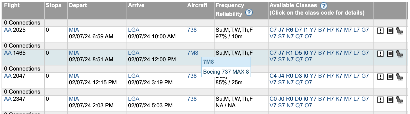Click the seat icon in the AA 1465 row

[x=399, y=54]
